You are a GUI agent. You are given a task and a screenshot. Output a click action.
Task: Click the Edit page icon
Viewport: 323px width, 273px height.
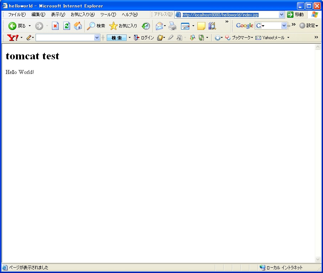pyautogui.click(x=185, y=26)
